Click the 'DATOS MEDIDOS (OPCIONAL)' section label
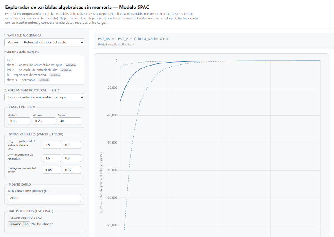This screenshot has height=237, width=334. [x=30, y=211]
